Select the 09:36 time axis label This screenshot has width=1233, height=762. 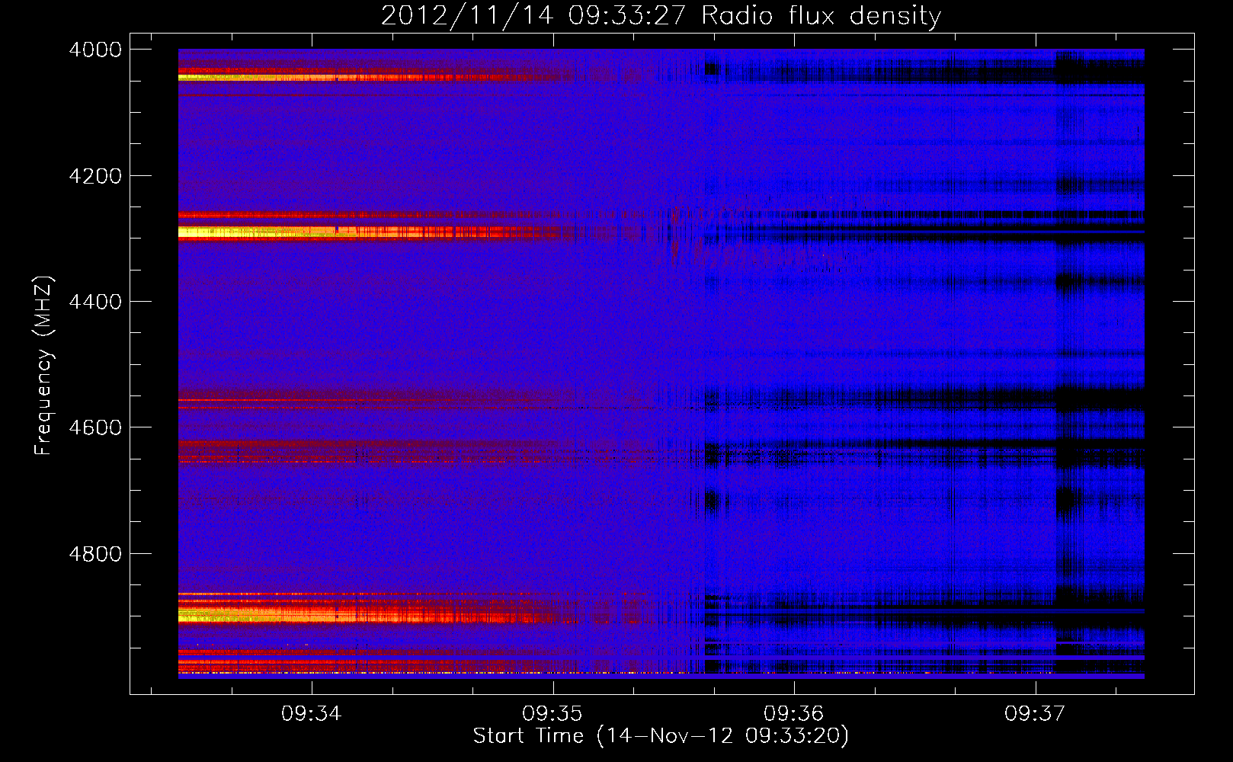pyautogui.click(x=794, y=714)
